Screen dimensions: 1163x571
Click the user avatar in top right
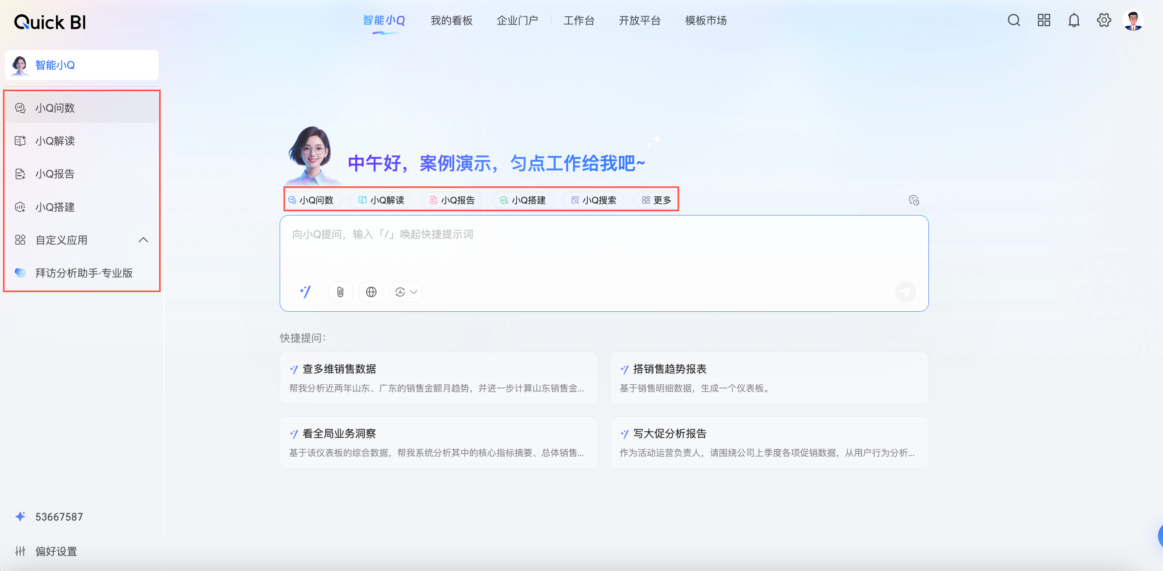click(x=1133, y=20)
